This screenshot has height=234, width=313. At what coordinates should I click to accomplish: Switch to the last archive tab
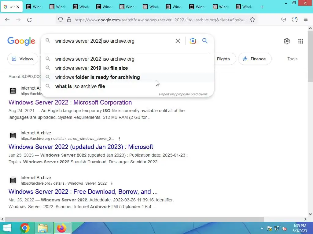(x=244, y=7)
